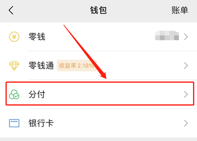197x141 pixels.
Task: Click the diamond icon for 零钱通
Action: tap(14, 66)
